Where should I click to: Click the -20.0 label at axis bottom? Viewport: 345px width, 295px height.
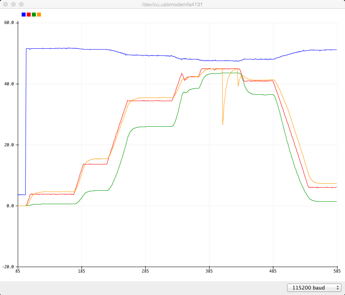(x=8, y=267)
